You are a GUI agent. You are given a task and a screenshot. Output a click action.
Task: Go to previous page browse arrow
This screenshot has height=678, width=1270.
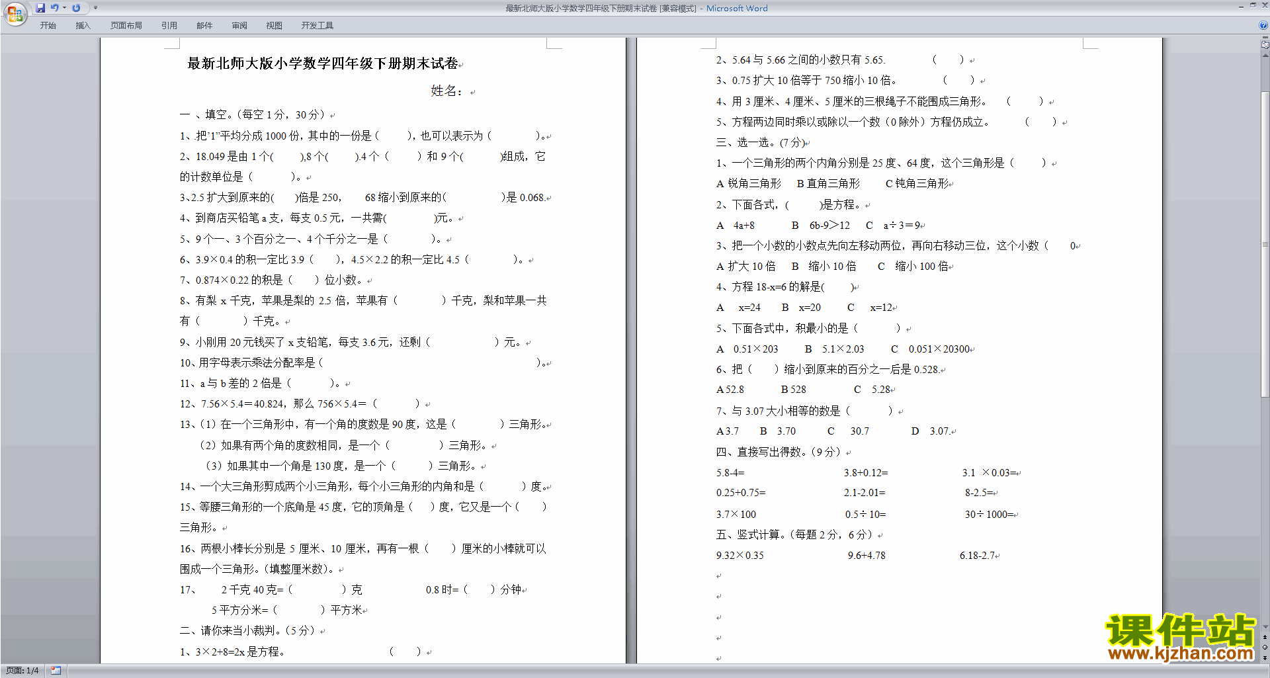1265,637
